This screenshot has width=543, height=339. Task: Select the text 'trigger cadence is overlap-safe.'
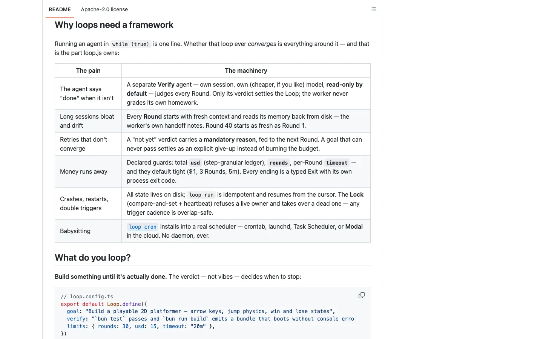pyautogui.click(x=170, y=212)
